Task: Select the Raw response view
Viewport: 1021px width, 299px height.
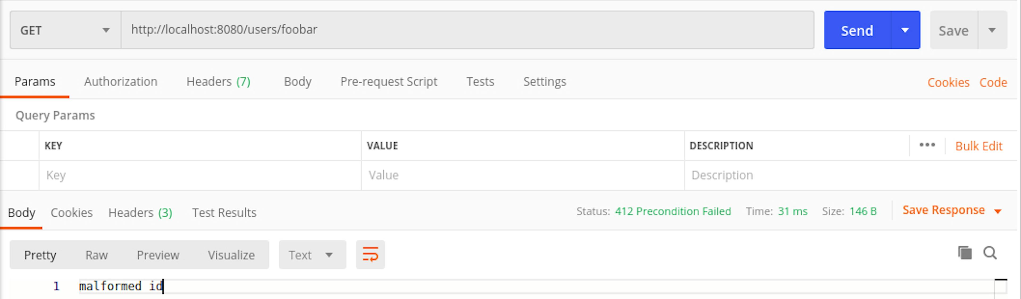Action: pos(96,255)
